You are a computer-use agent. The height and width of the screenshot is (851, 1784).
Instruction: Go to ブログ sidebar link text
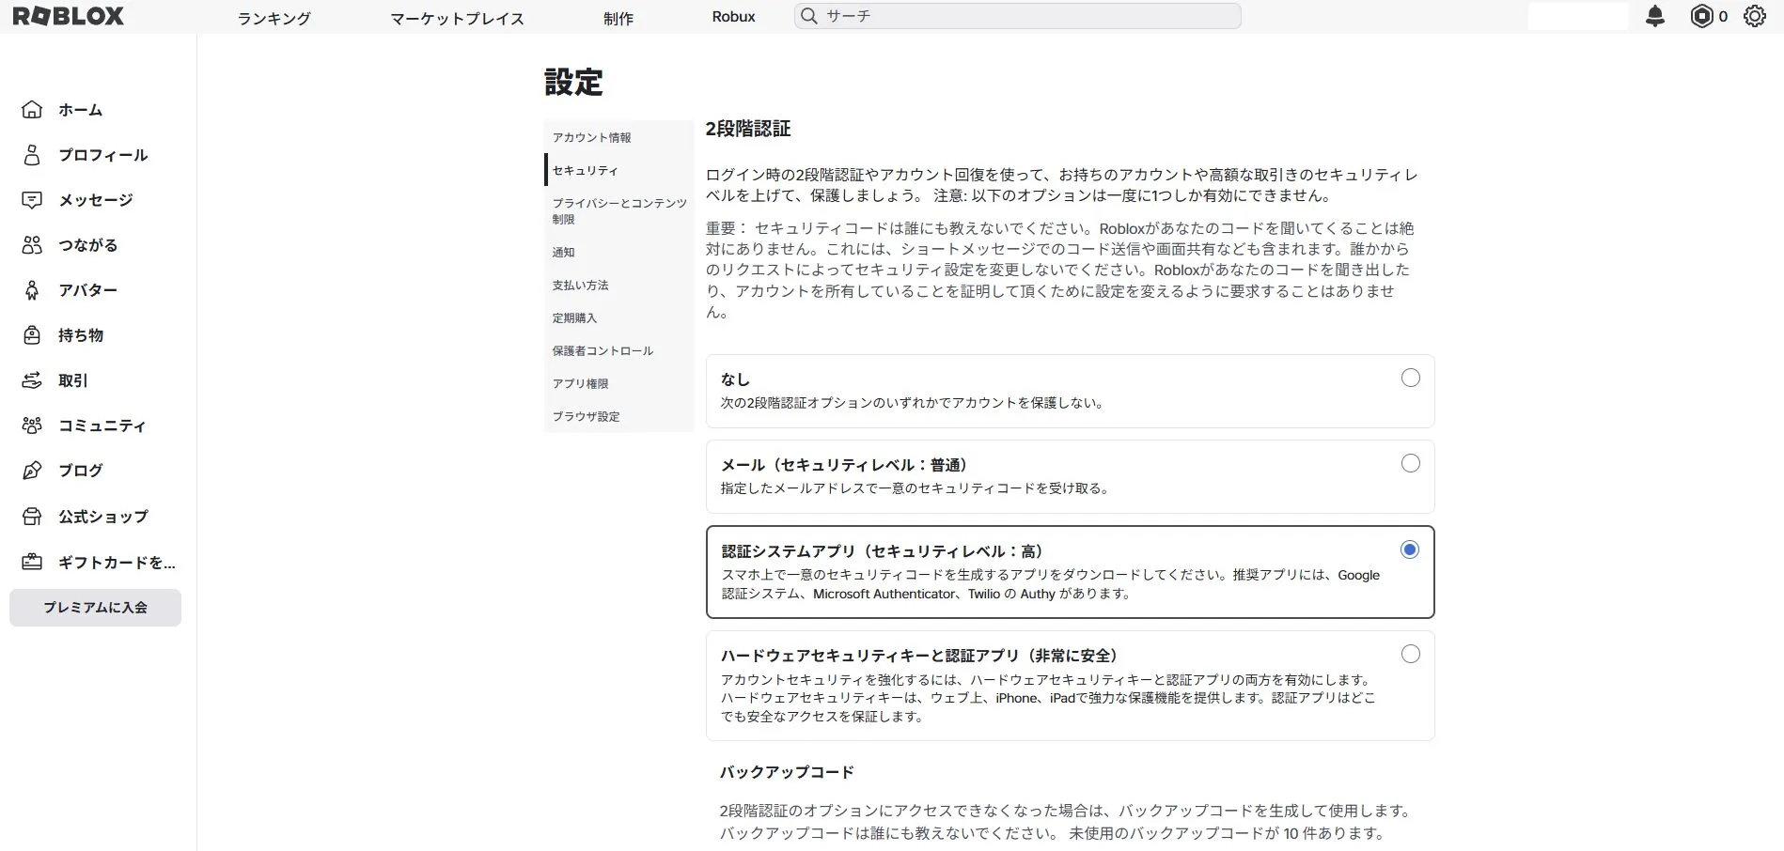pyautogui.click(x=80, y=471)
